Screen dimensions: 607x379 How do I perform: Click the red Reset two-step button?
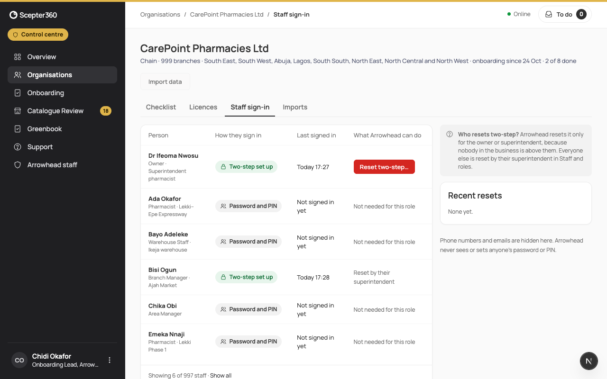pyautogui.click(x=384, y=167)
